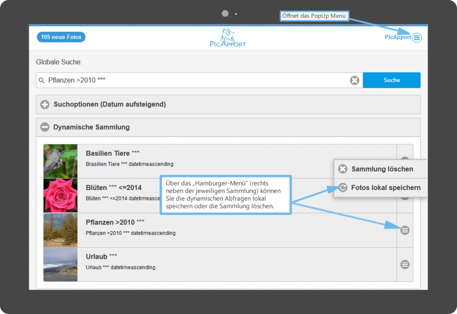Click the PicApport logo

pyautogui.click(x=228, y=38)
